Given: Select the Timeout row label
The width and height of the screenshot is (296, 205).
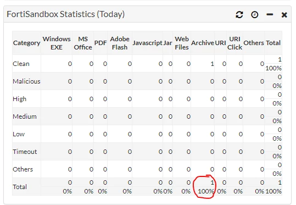Looking at the screenshot, I should pyautogui.click(x=25, y=152).
